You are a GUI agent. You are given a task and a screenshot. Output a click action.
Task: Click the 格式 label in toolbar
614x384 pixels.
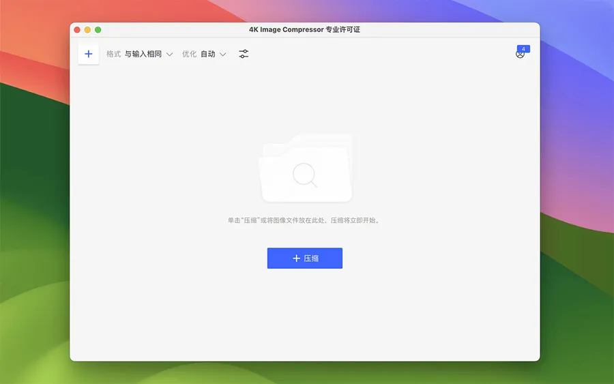113,54
